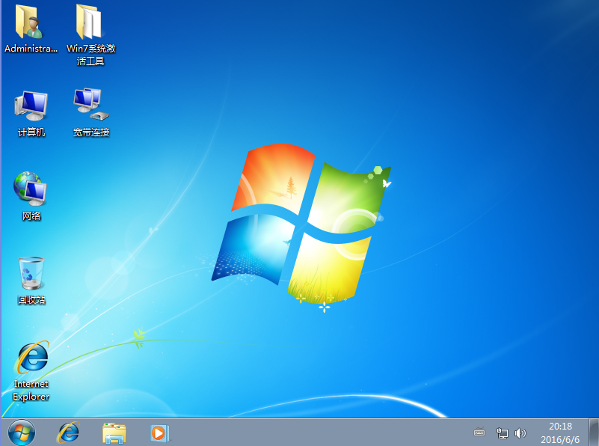
Task: Click the keyboard input tray icon
Action: point(479,433)
